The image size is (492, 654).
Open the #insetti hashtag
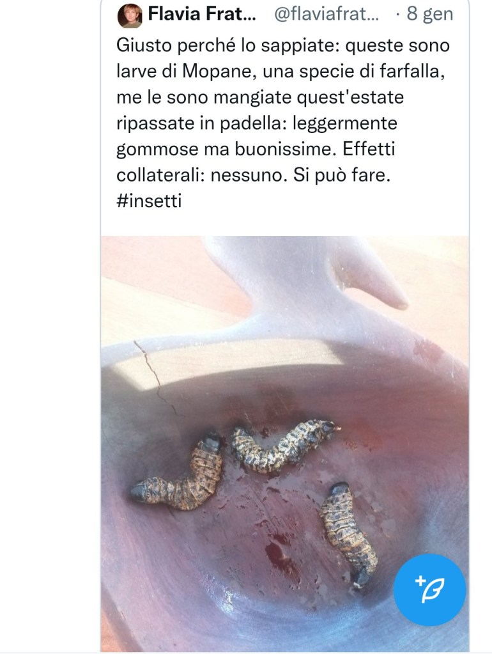click(149, 201)
